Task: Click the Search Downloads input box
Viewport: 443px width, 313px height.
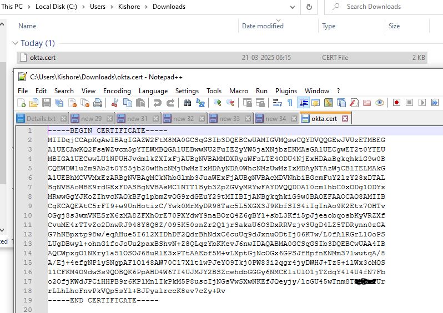Action: tap(389, 7)
